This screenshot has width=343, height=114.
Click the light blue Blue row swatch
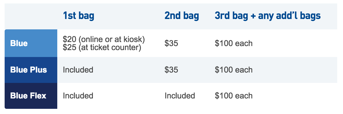(x=31, y=43)
